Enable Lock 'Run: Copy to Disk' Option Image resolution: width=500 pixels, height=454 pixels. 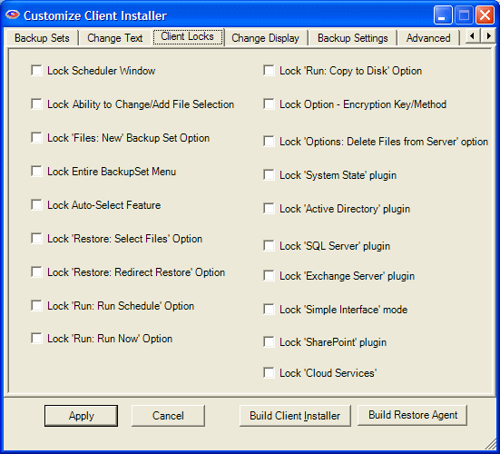[269, 71]
